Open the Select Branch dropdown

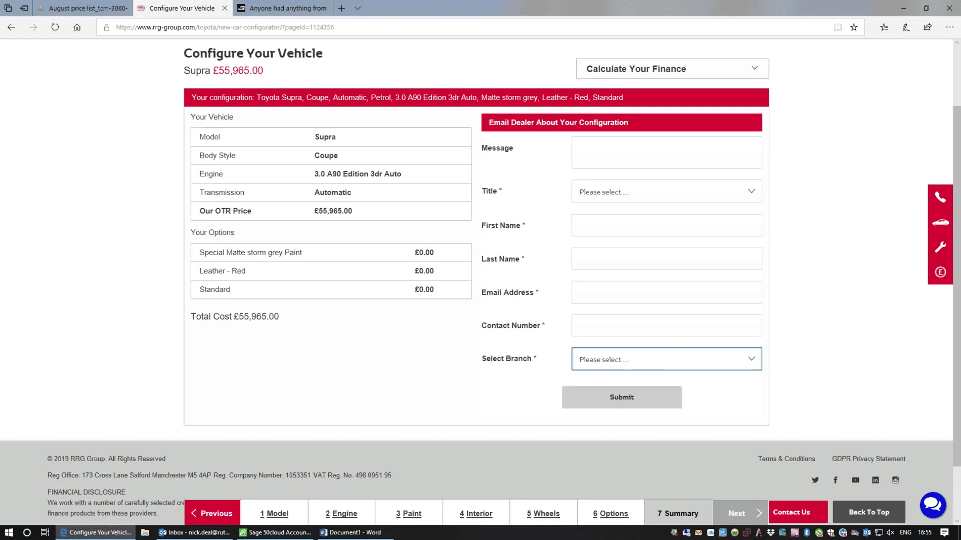point(667,359)
